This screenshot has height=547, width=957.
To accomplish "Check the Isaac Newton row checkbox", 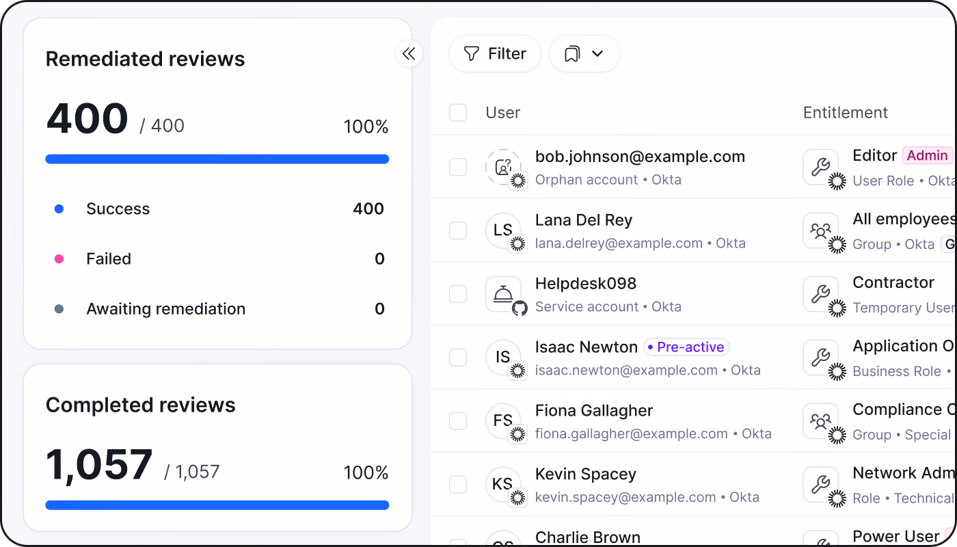I will (458, 357).
